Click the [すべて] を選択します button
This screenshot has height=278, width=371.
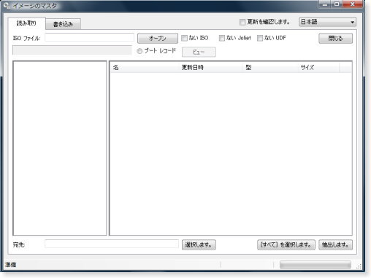click(x=286, y=244)
